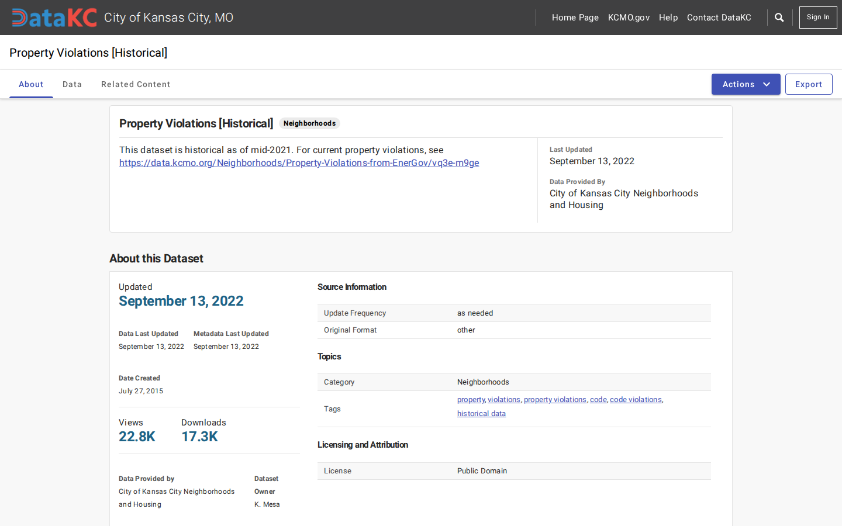Open the Help menu link

(x=668, y=18)
